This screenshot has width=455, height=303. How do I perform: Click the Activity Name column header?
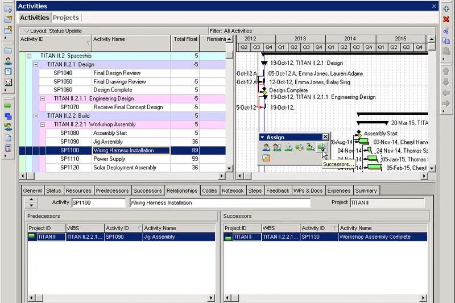coord(131,43)
